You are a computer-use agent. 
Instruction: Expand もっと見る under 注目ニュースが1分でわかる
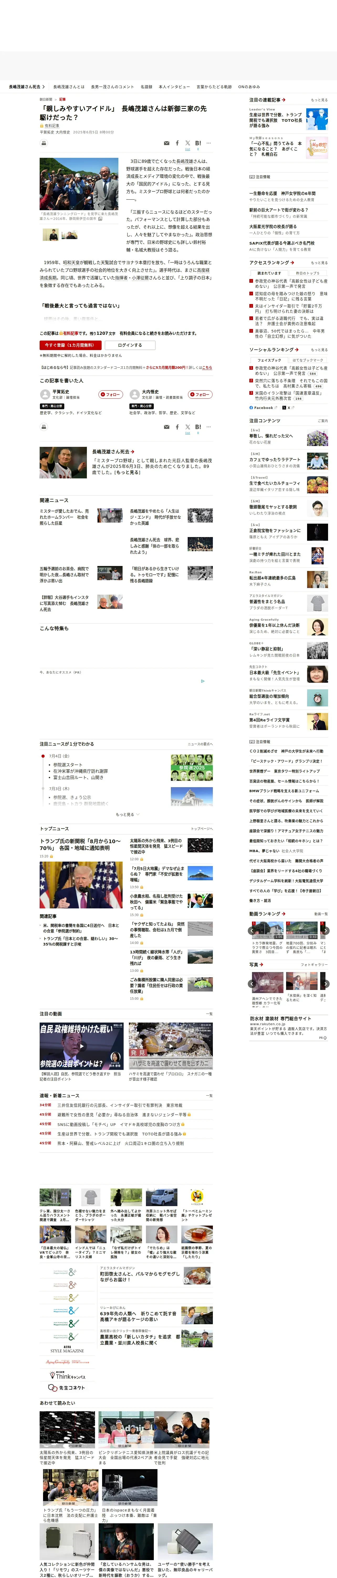127,815
